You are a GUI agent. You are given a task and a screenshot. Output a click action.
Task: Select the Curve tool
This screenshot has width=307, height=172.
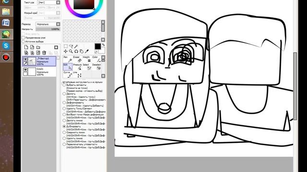click(x=68, y=75)
